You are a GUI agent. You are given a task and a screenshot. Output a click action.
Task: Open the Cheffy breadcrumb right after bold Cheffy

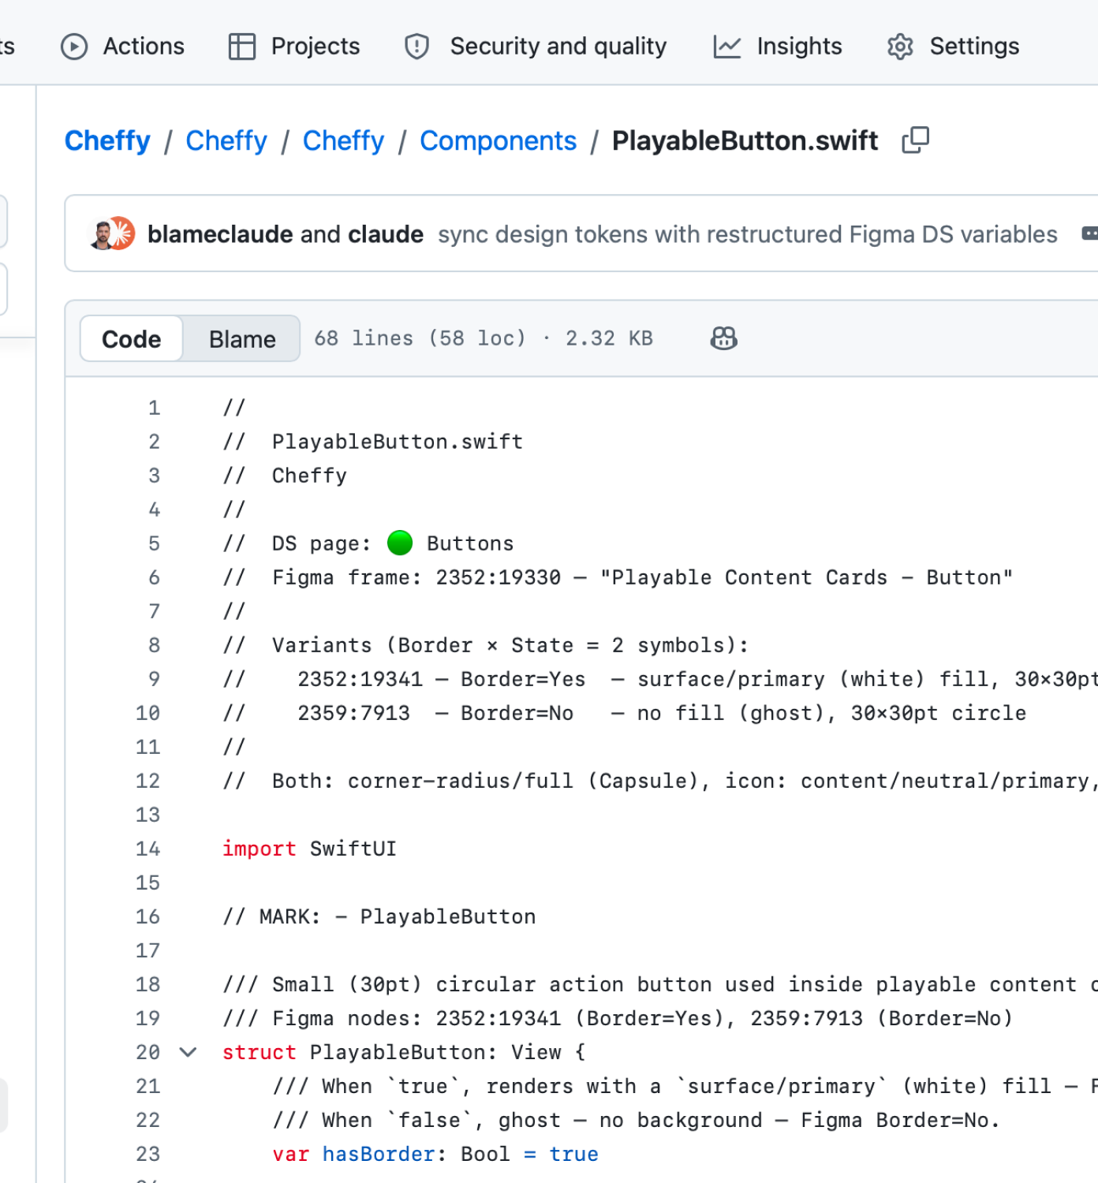tap(226, 140)
